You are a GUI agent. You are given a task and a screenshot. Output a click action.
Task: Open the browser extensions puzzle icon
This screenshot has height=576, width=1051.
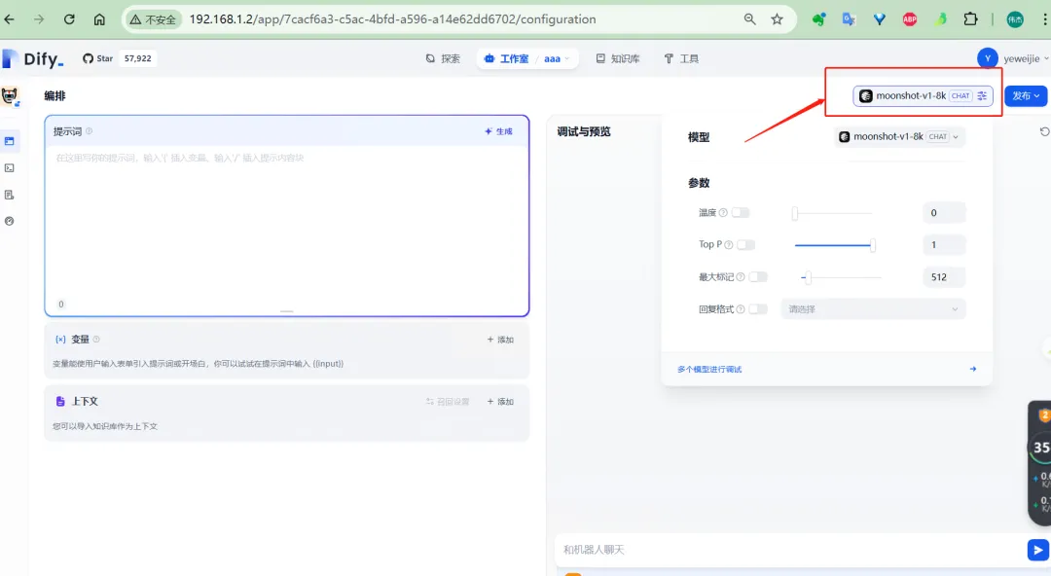click(970, 19)
